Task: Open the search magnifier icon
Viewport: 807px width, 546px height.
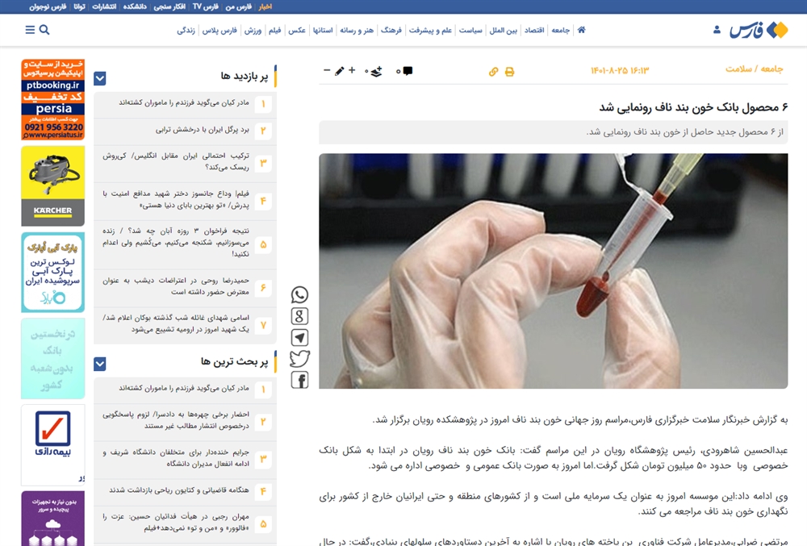Action: (44, 30)
